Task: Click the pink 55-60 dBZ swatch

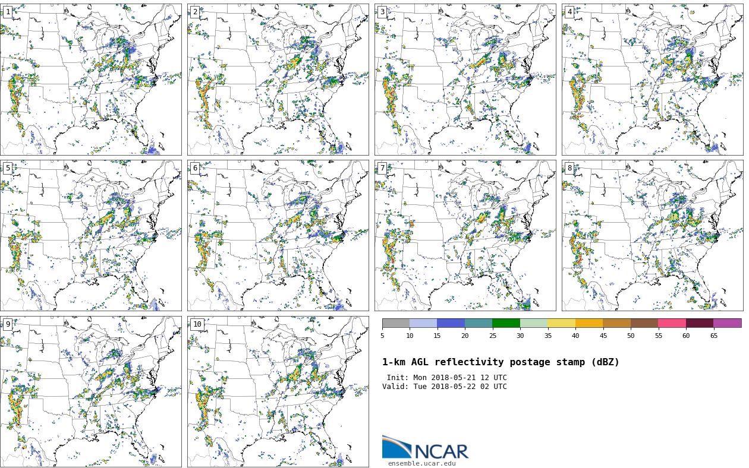Action: pyautogui.click(x=672, y=324)
